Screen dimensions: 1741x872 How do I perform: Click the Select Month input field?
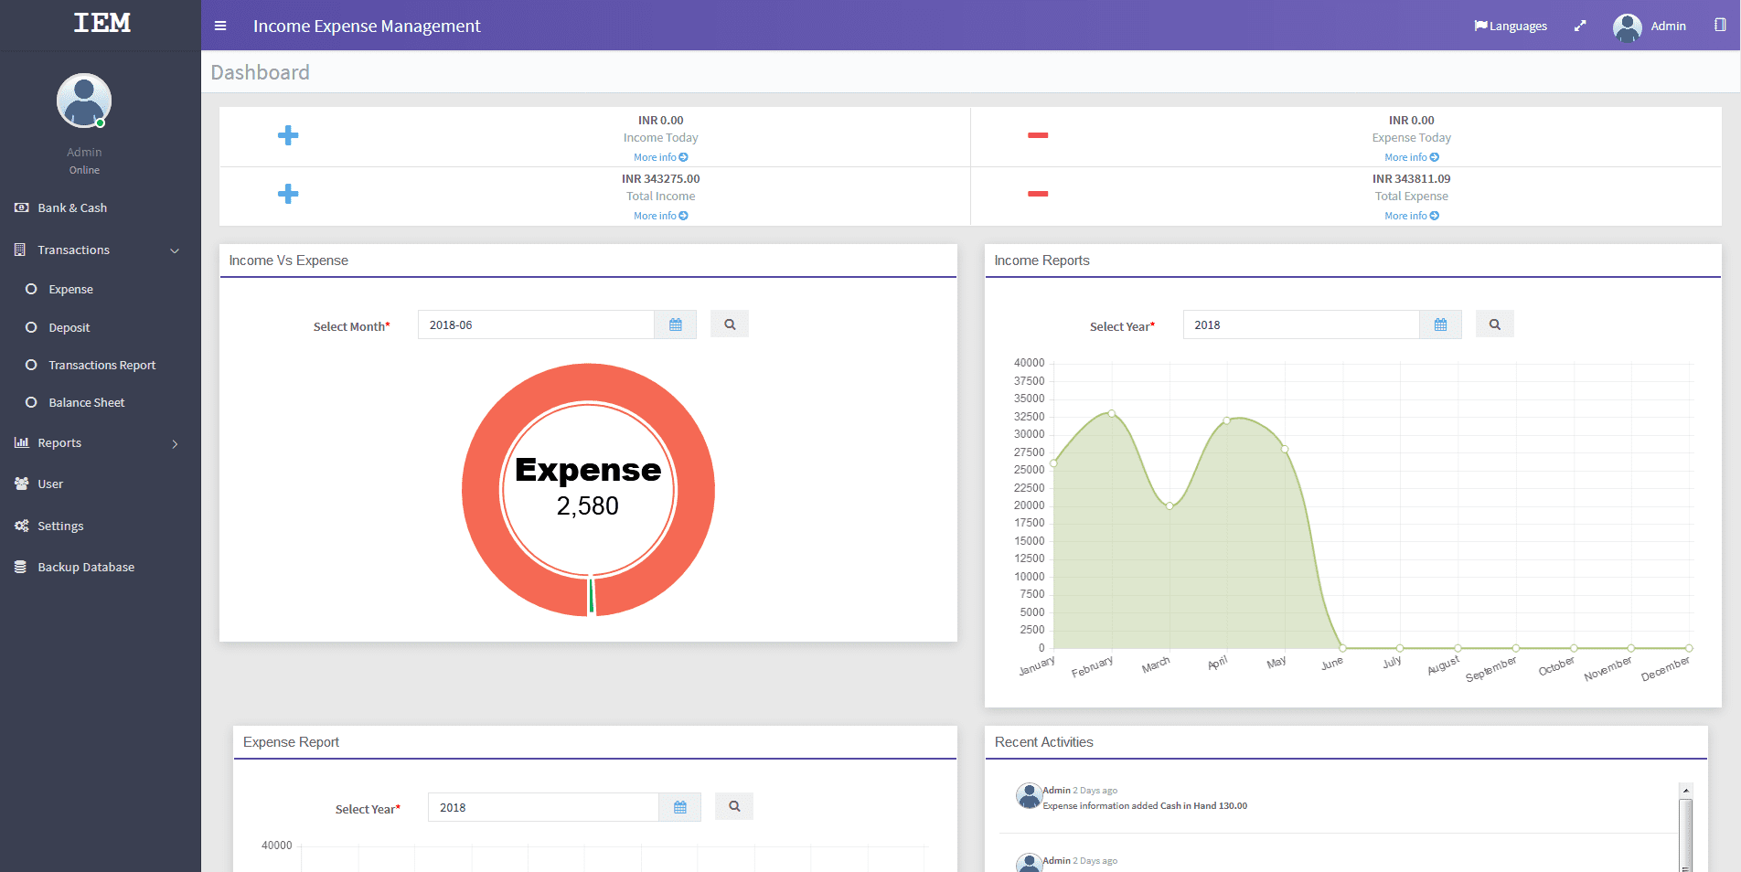pyautogui.click(x=536, y=324)
